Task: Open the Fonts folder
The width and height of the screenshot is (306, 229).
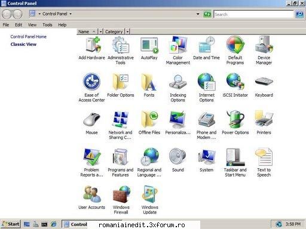Action: [x=149, y=85]
